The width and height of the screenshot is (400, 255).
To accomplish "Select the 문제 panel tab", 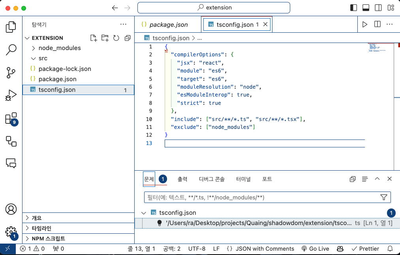I will tap(149, 179).
